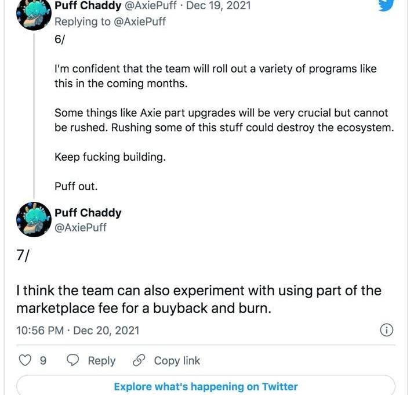Open Puff Chaddy avatar in tweet 7
Screen dimensions: 414x395
[x=34, y=219]
